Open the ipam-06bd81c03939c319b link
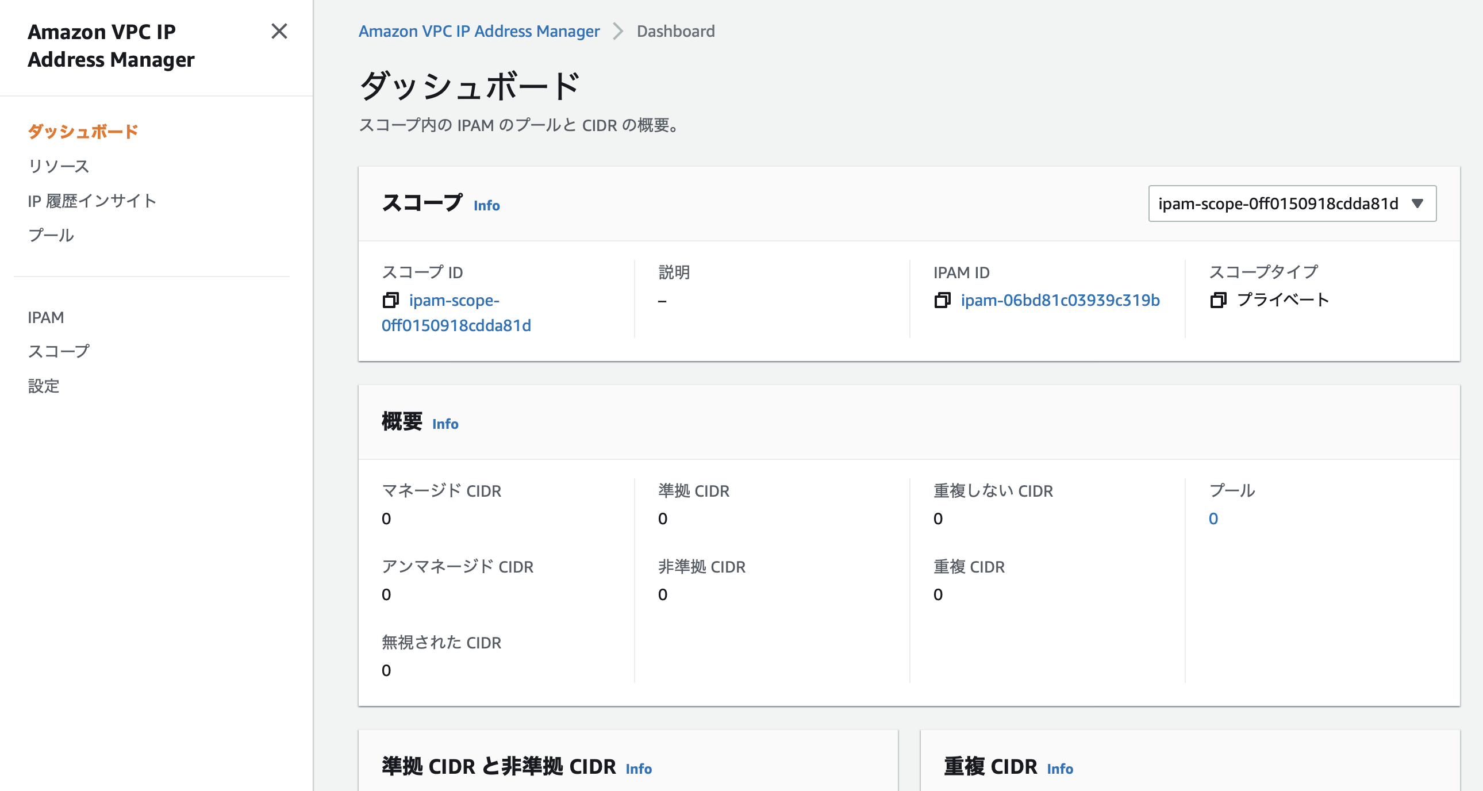 1060,301
